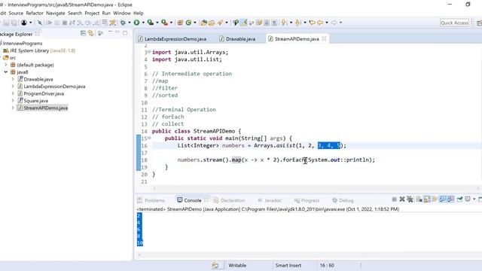Click the Display Selected Console icon

click(x=468, y=199)
